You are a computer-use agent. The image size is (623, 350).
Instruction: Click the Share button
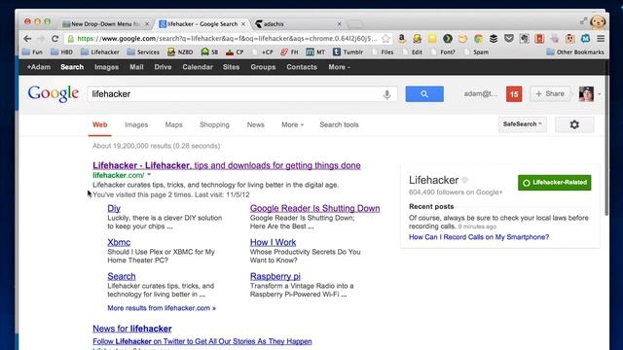click(550, 94)
